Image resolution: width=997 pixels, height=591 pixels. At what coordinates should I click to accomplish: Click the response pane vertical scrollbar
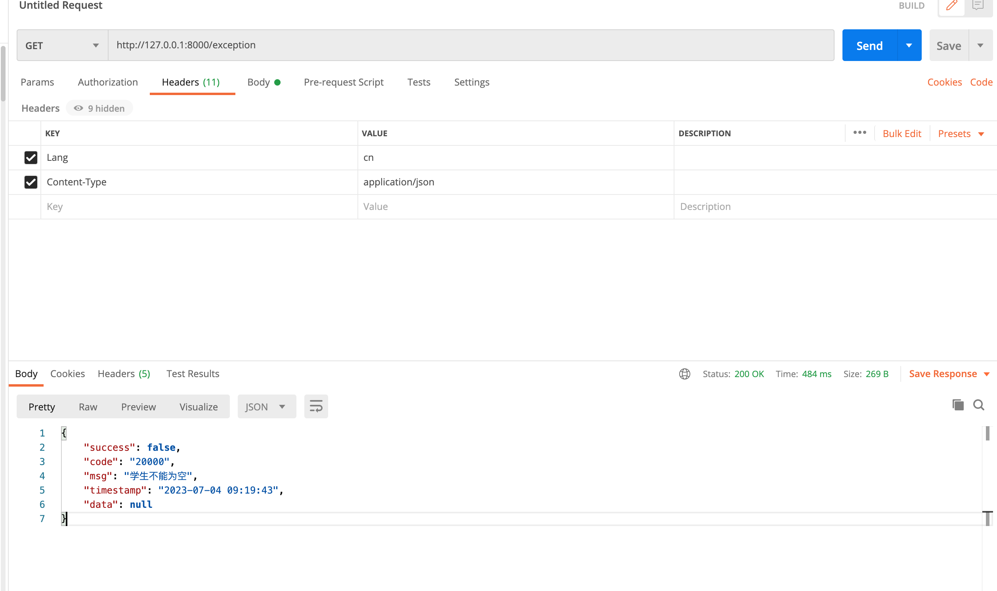tap(987, 434)
